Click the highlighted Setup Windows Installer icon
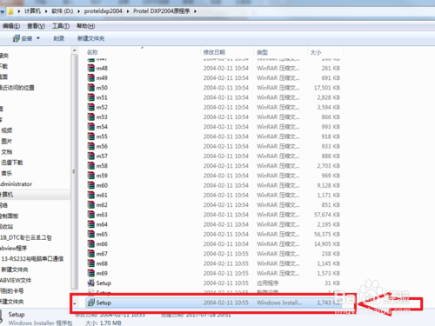Viewport: 435px width, 326px height. pos(91,303)
